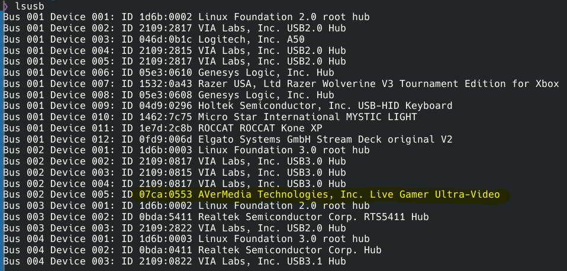
Task: Click the Bus 003 Linux Foundation 2.0 root hub
Action: point(186,206)
